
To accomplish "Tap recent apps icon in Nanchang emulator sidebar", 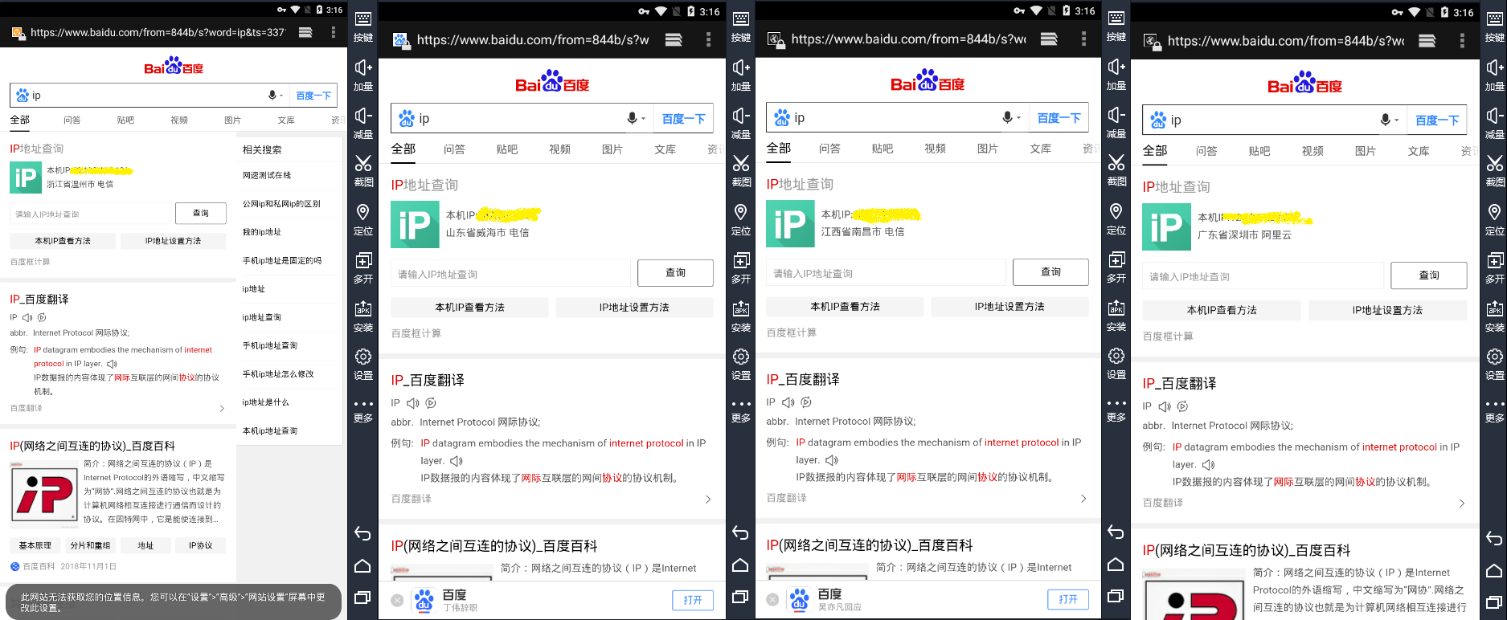I will pyautogui.click(x=1116, y=596).
